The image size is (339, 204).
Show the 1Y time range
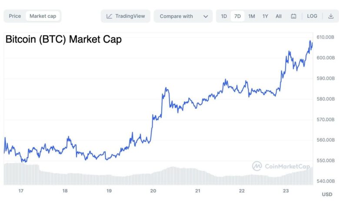(265, 16)
